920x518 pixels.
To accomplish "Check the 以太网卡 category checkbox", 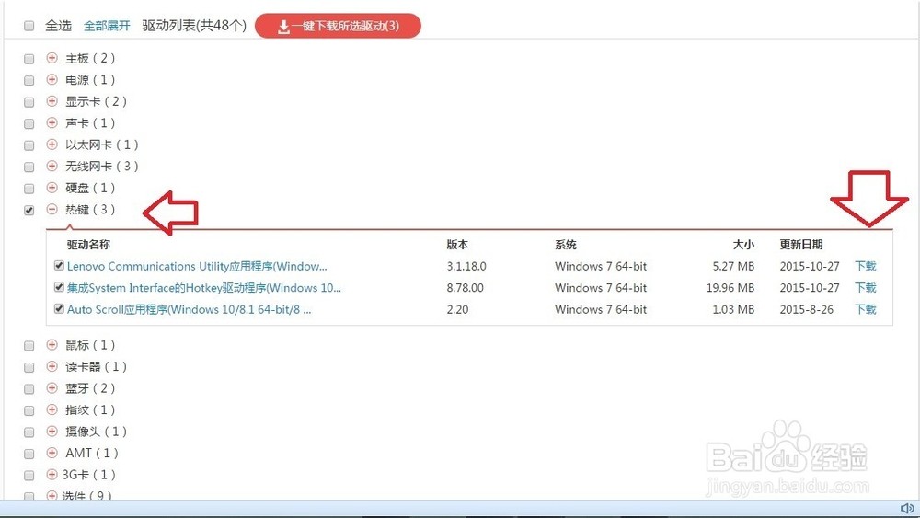I will tap(29, 145).
